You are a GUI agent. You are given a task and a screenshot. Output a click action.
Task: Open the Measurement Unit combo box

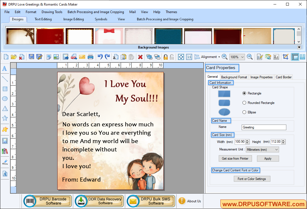pyautogui.click(x=262, y=149)
